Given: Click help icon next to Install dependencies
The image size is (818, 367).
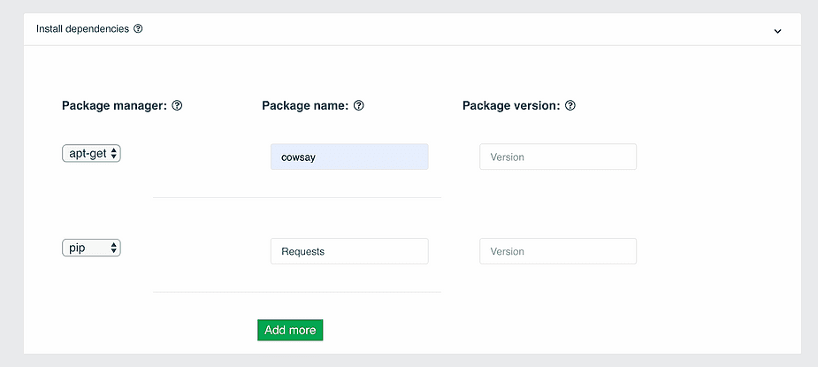Looking at the screenshot, I should point(138,28).
